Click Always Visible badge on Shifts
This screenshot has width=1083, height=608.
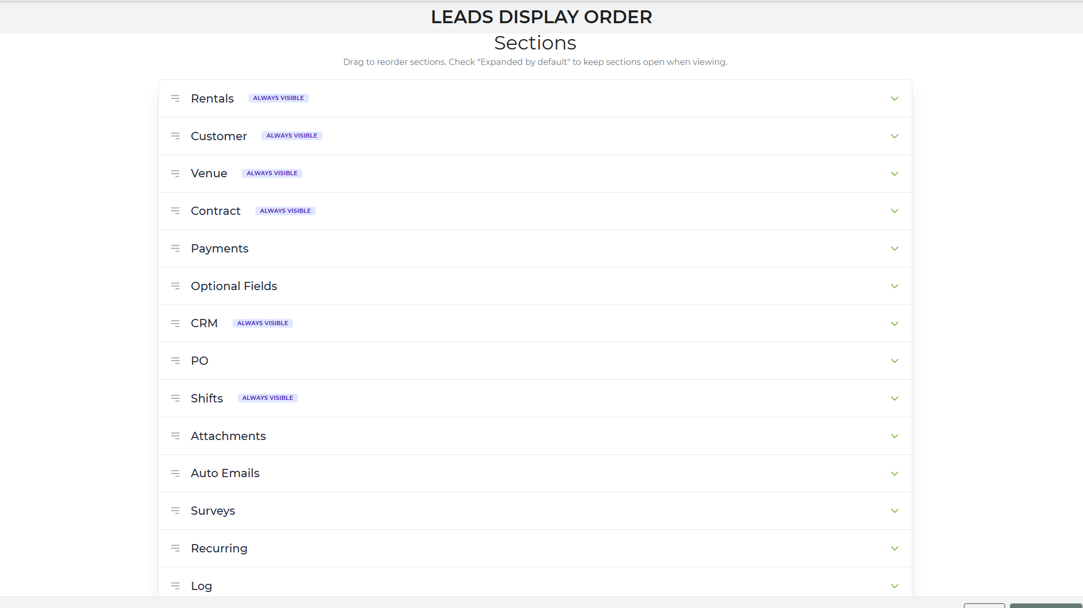[268, 398]
